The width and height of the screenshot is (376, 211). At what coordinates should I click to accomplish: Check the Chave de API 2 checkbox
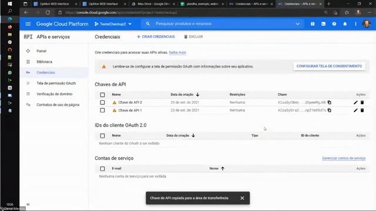point(102,103)
